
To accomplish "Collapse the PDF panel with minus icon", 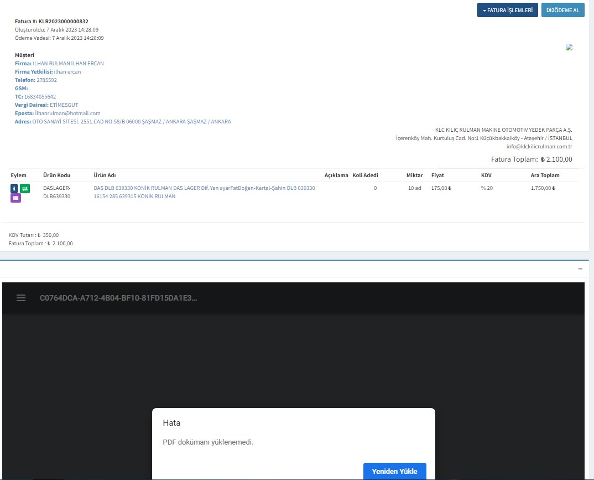I will coord(580,269).
